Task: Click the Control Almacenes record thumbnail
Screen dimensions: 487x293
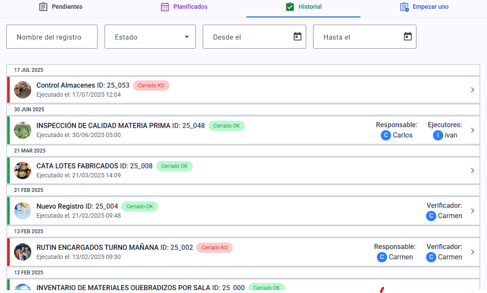Action: coord(23,90)
